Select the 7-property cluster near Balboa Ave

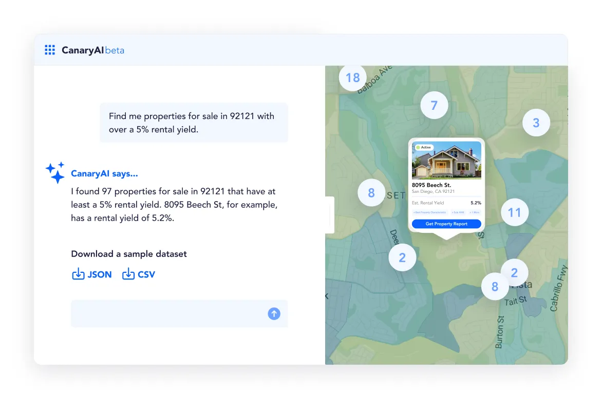tap(434, 105)
